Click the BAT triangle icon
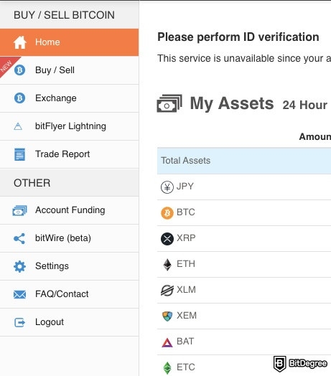This screenshot has height=376, width=331. [167, 342]
